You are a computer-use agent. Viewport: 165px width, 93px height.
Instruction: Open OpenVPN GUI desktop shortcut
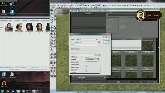4,84
